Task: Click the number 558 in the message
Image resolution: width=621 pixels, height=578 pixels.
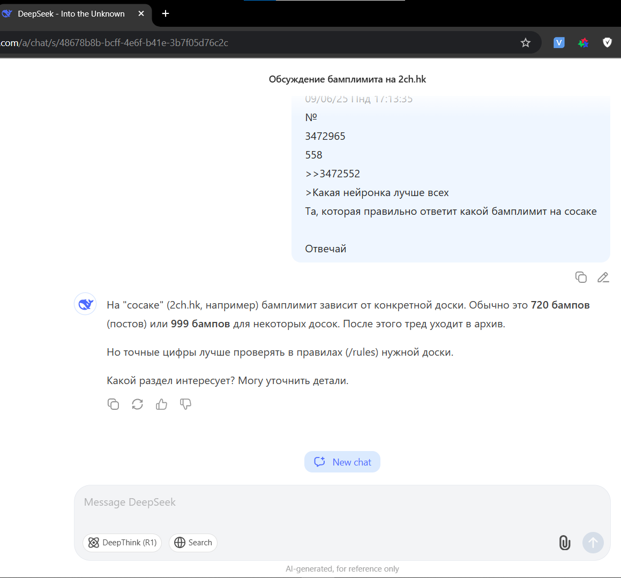Action: tap(313, 155)
